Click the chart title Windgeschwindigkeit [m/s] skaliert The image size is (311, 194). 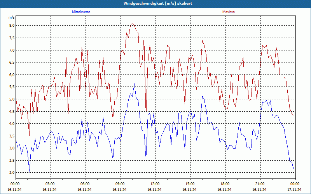tap(158, 3)
